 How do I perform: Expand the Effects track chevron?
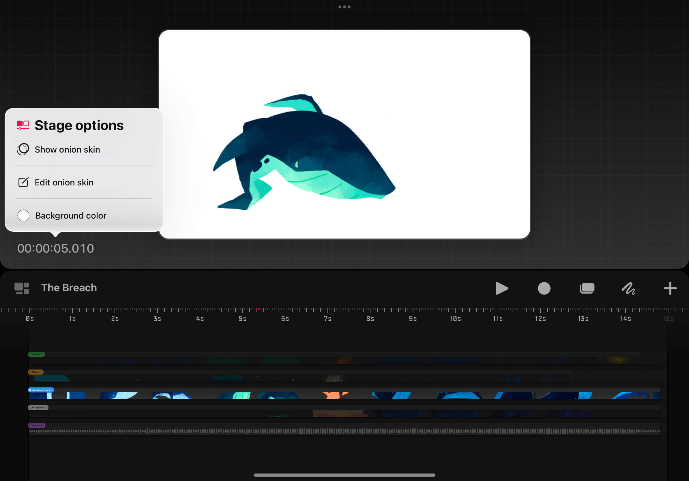click(41, 372)
